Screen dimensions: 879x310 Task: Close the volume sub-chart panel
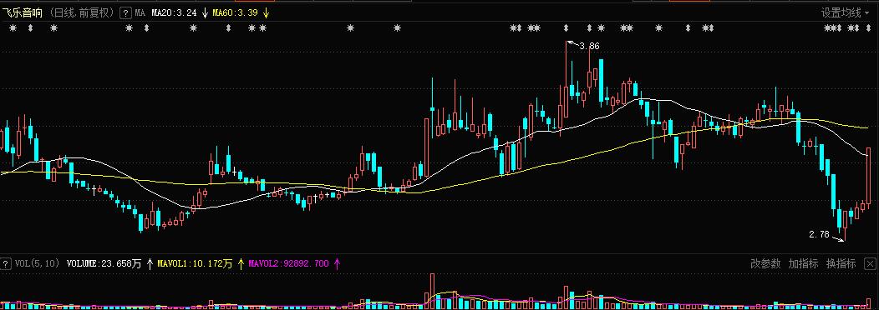pos(870,263)
